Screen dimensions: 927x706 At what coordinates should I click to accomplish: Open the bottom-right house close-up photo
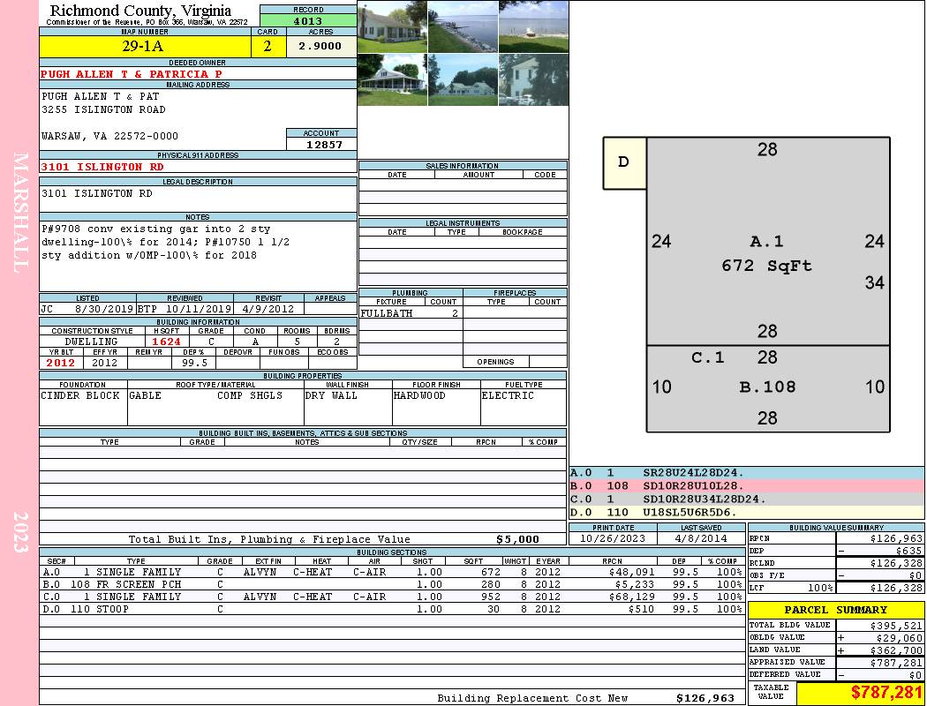(533, 79)
